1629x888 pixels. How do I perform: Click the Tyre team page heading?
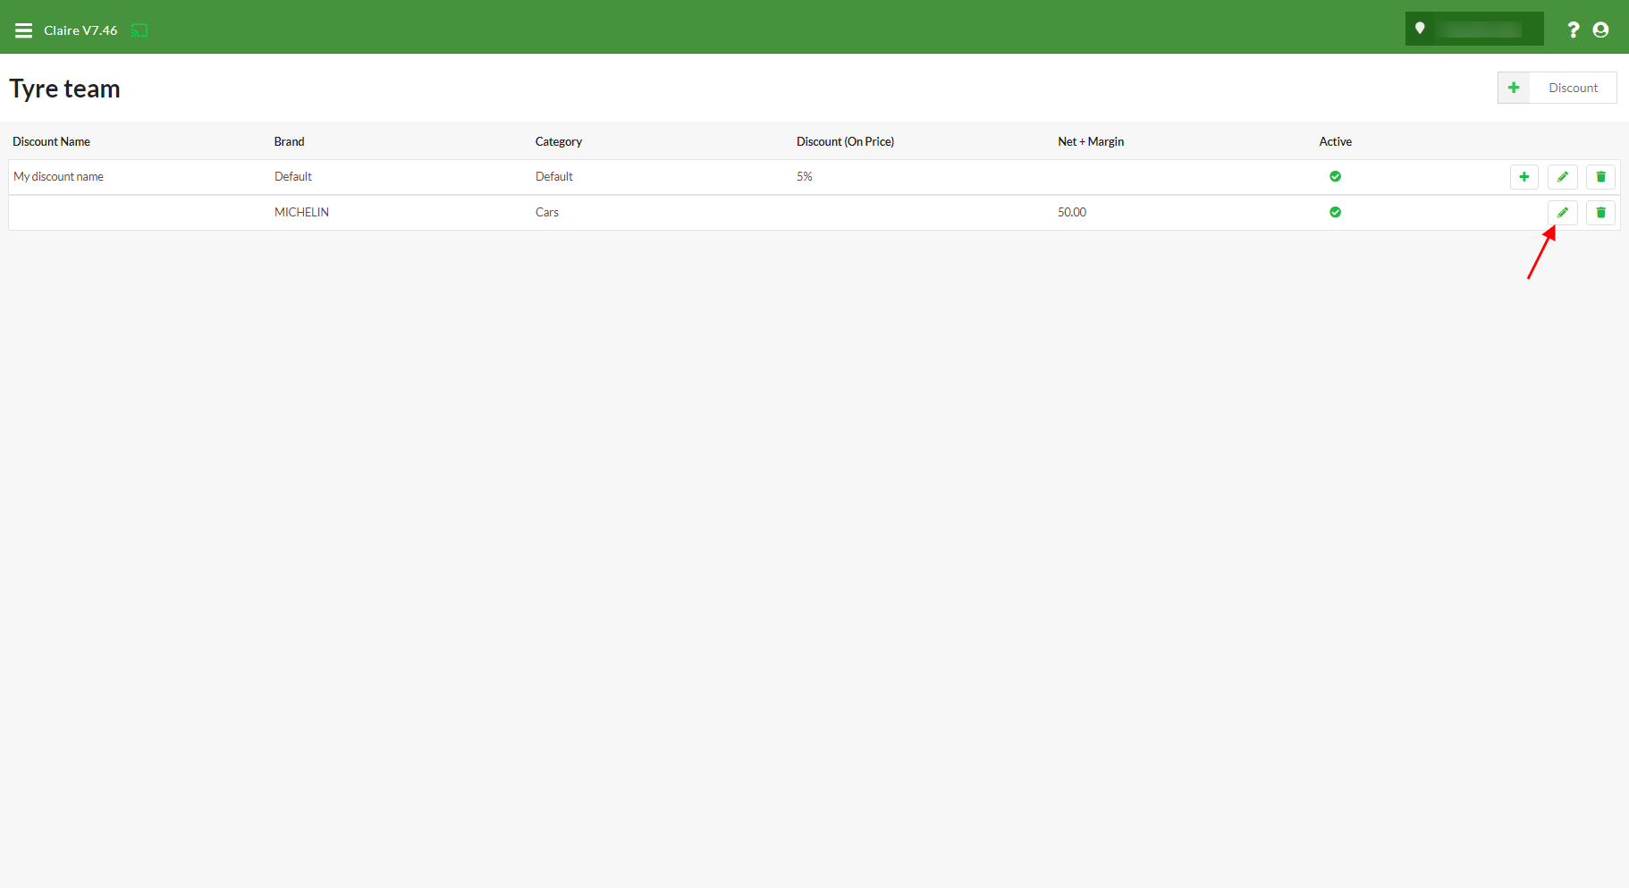tap(64, 89)
